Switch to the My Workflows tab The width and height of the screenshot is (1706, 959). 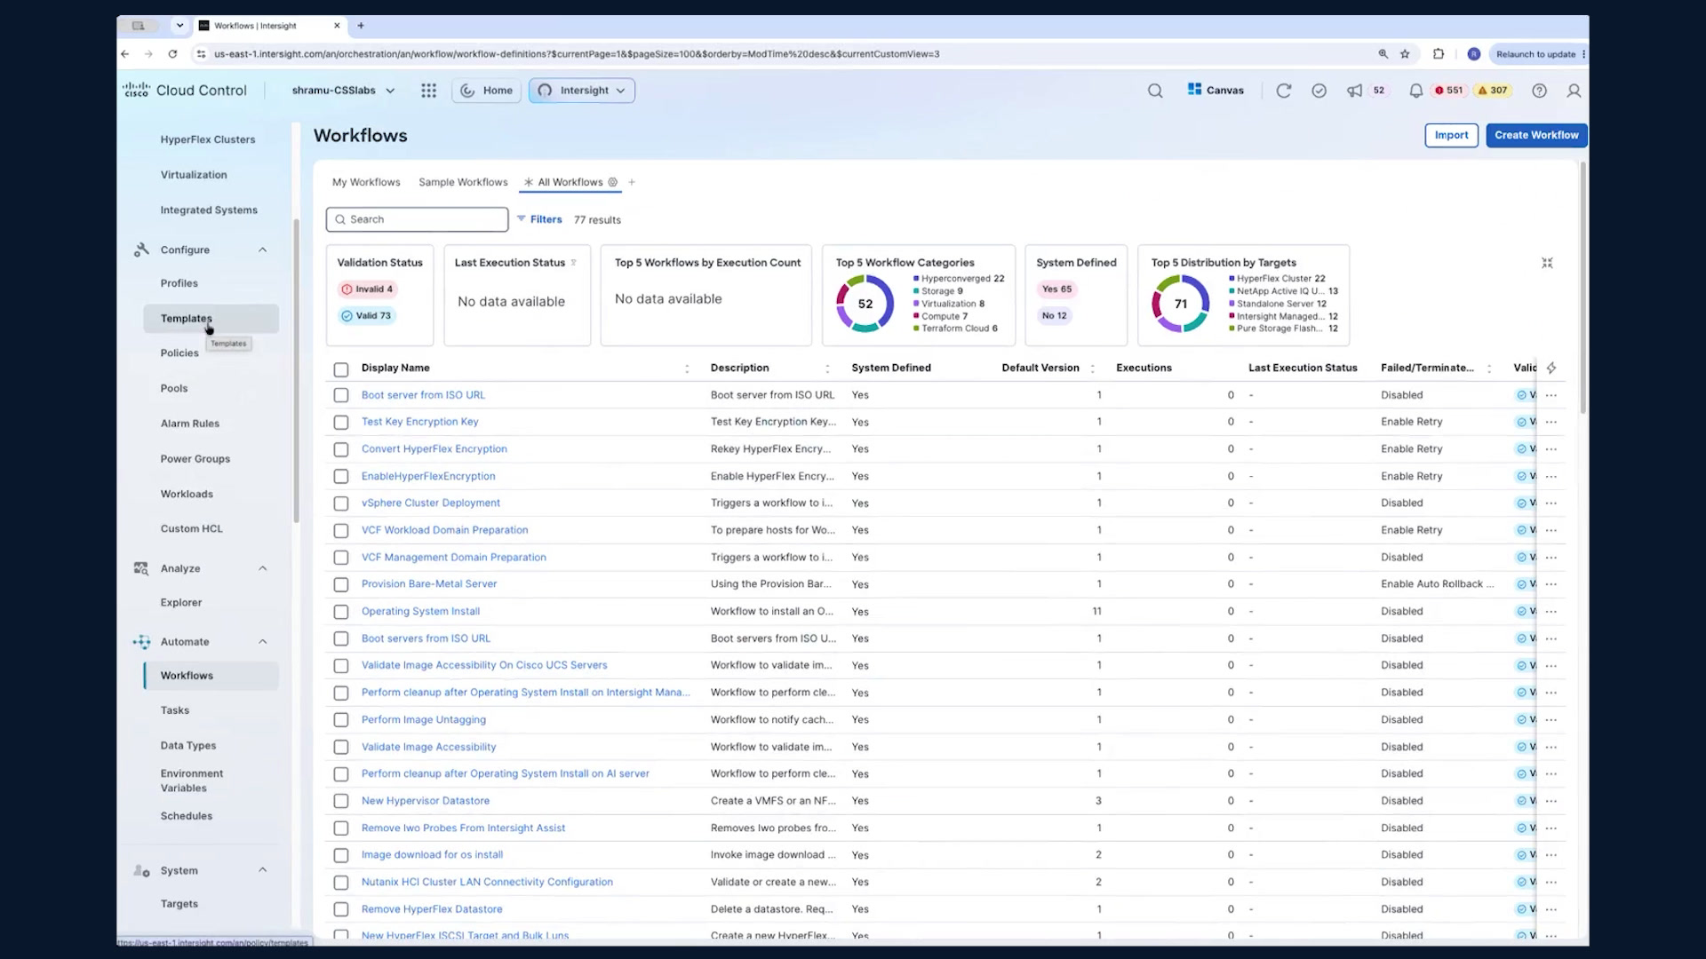point(366,182)
